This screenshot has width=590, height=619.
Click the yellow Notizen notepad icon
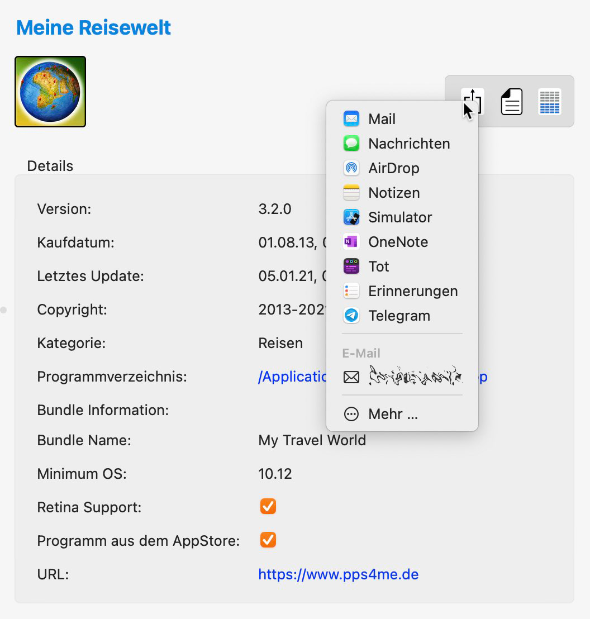[x=351, y=193]
